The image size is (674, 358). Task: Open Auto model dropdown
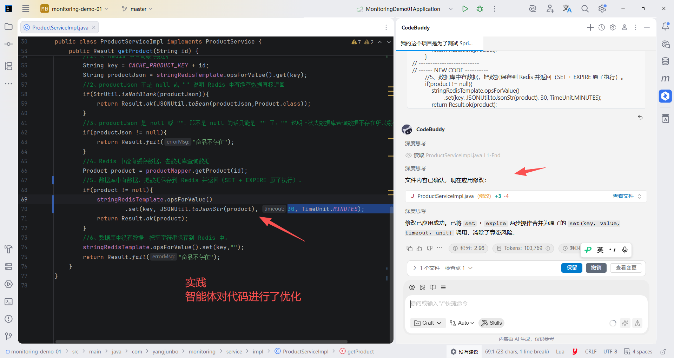pyautogui.click(x=462, y=323)
